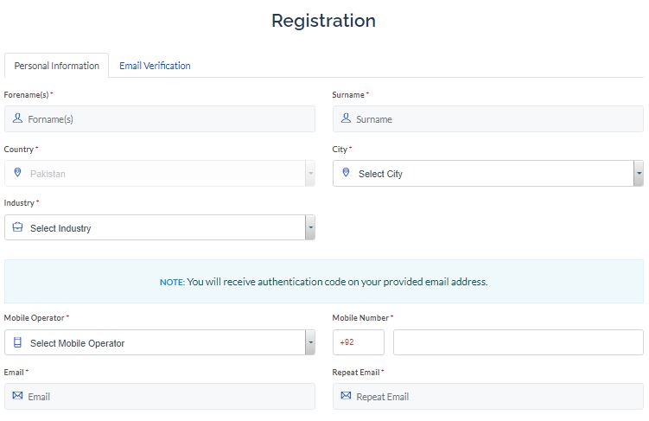Viewport: 649px width, 421px height.
Task: Select the Personal Information tab
Action: pyautogui.click(x=57, y=66)
